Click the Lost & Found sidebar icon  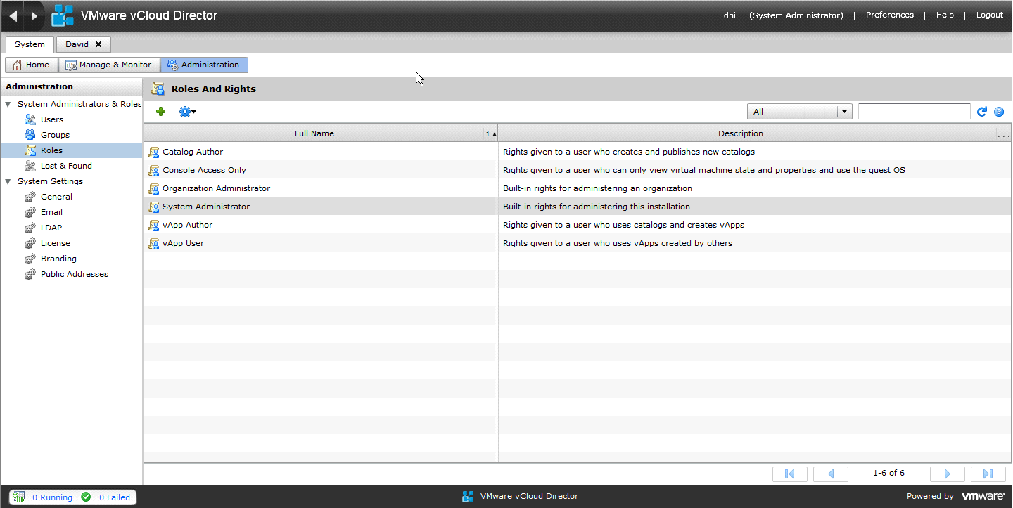pyautogui.click(x=30, y=166)
